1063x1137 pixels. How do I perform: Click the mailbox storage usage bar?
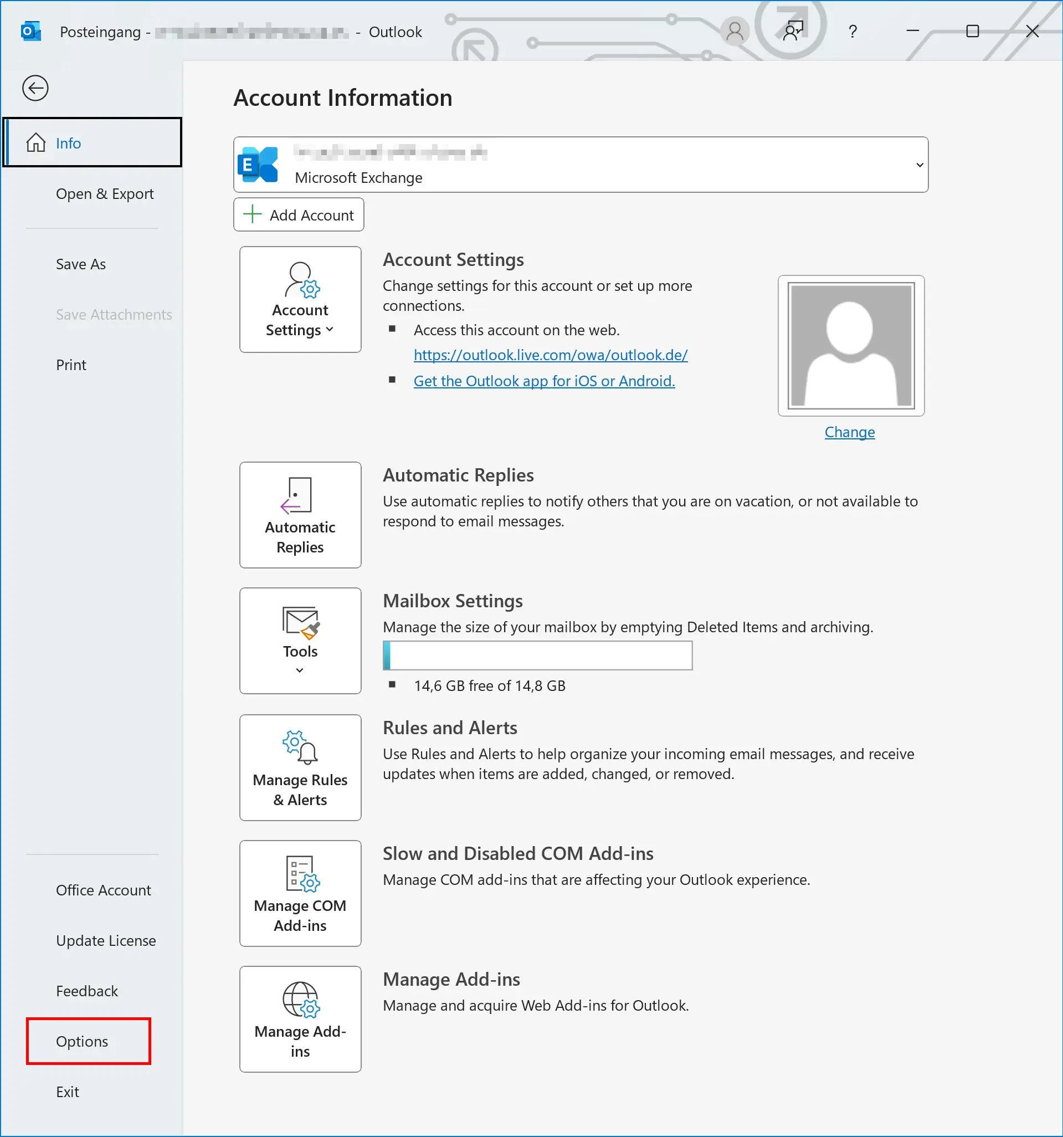(537, 655)
